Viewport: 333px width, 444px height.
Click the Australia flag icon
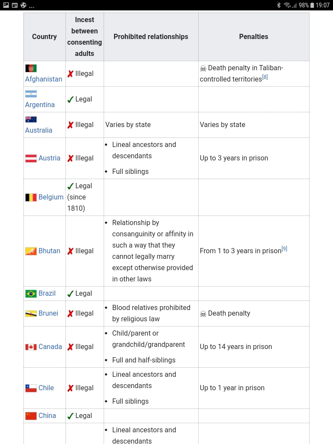pyautogui.click(x=31, y=120)
